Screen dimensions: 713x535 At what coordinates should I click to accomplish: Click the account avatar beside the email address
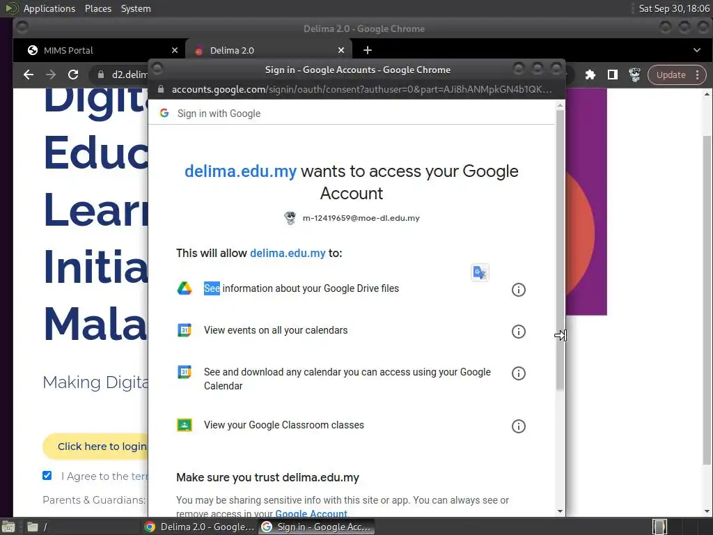click(x=290, y=218)
